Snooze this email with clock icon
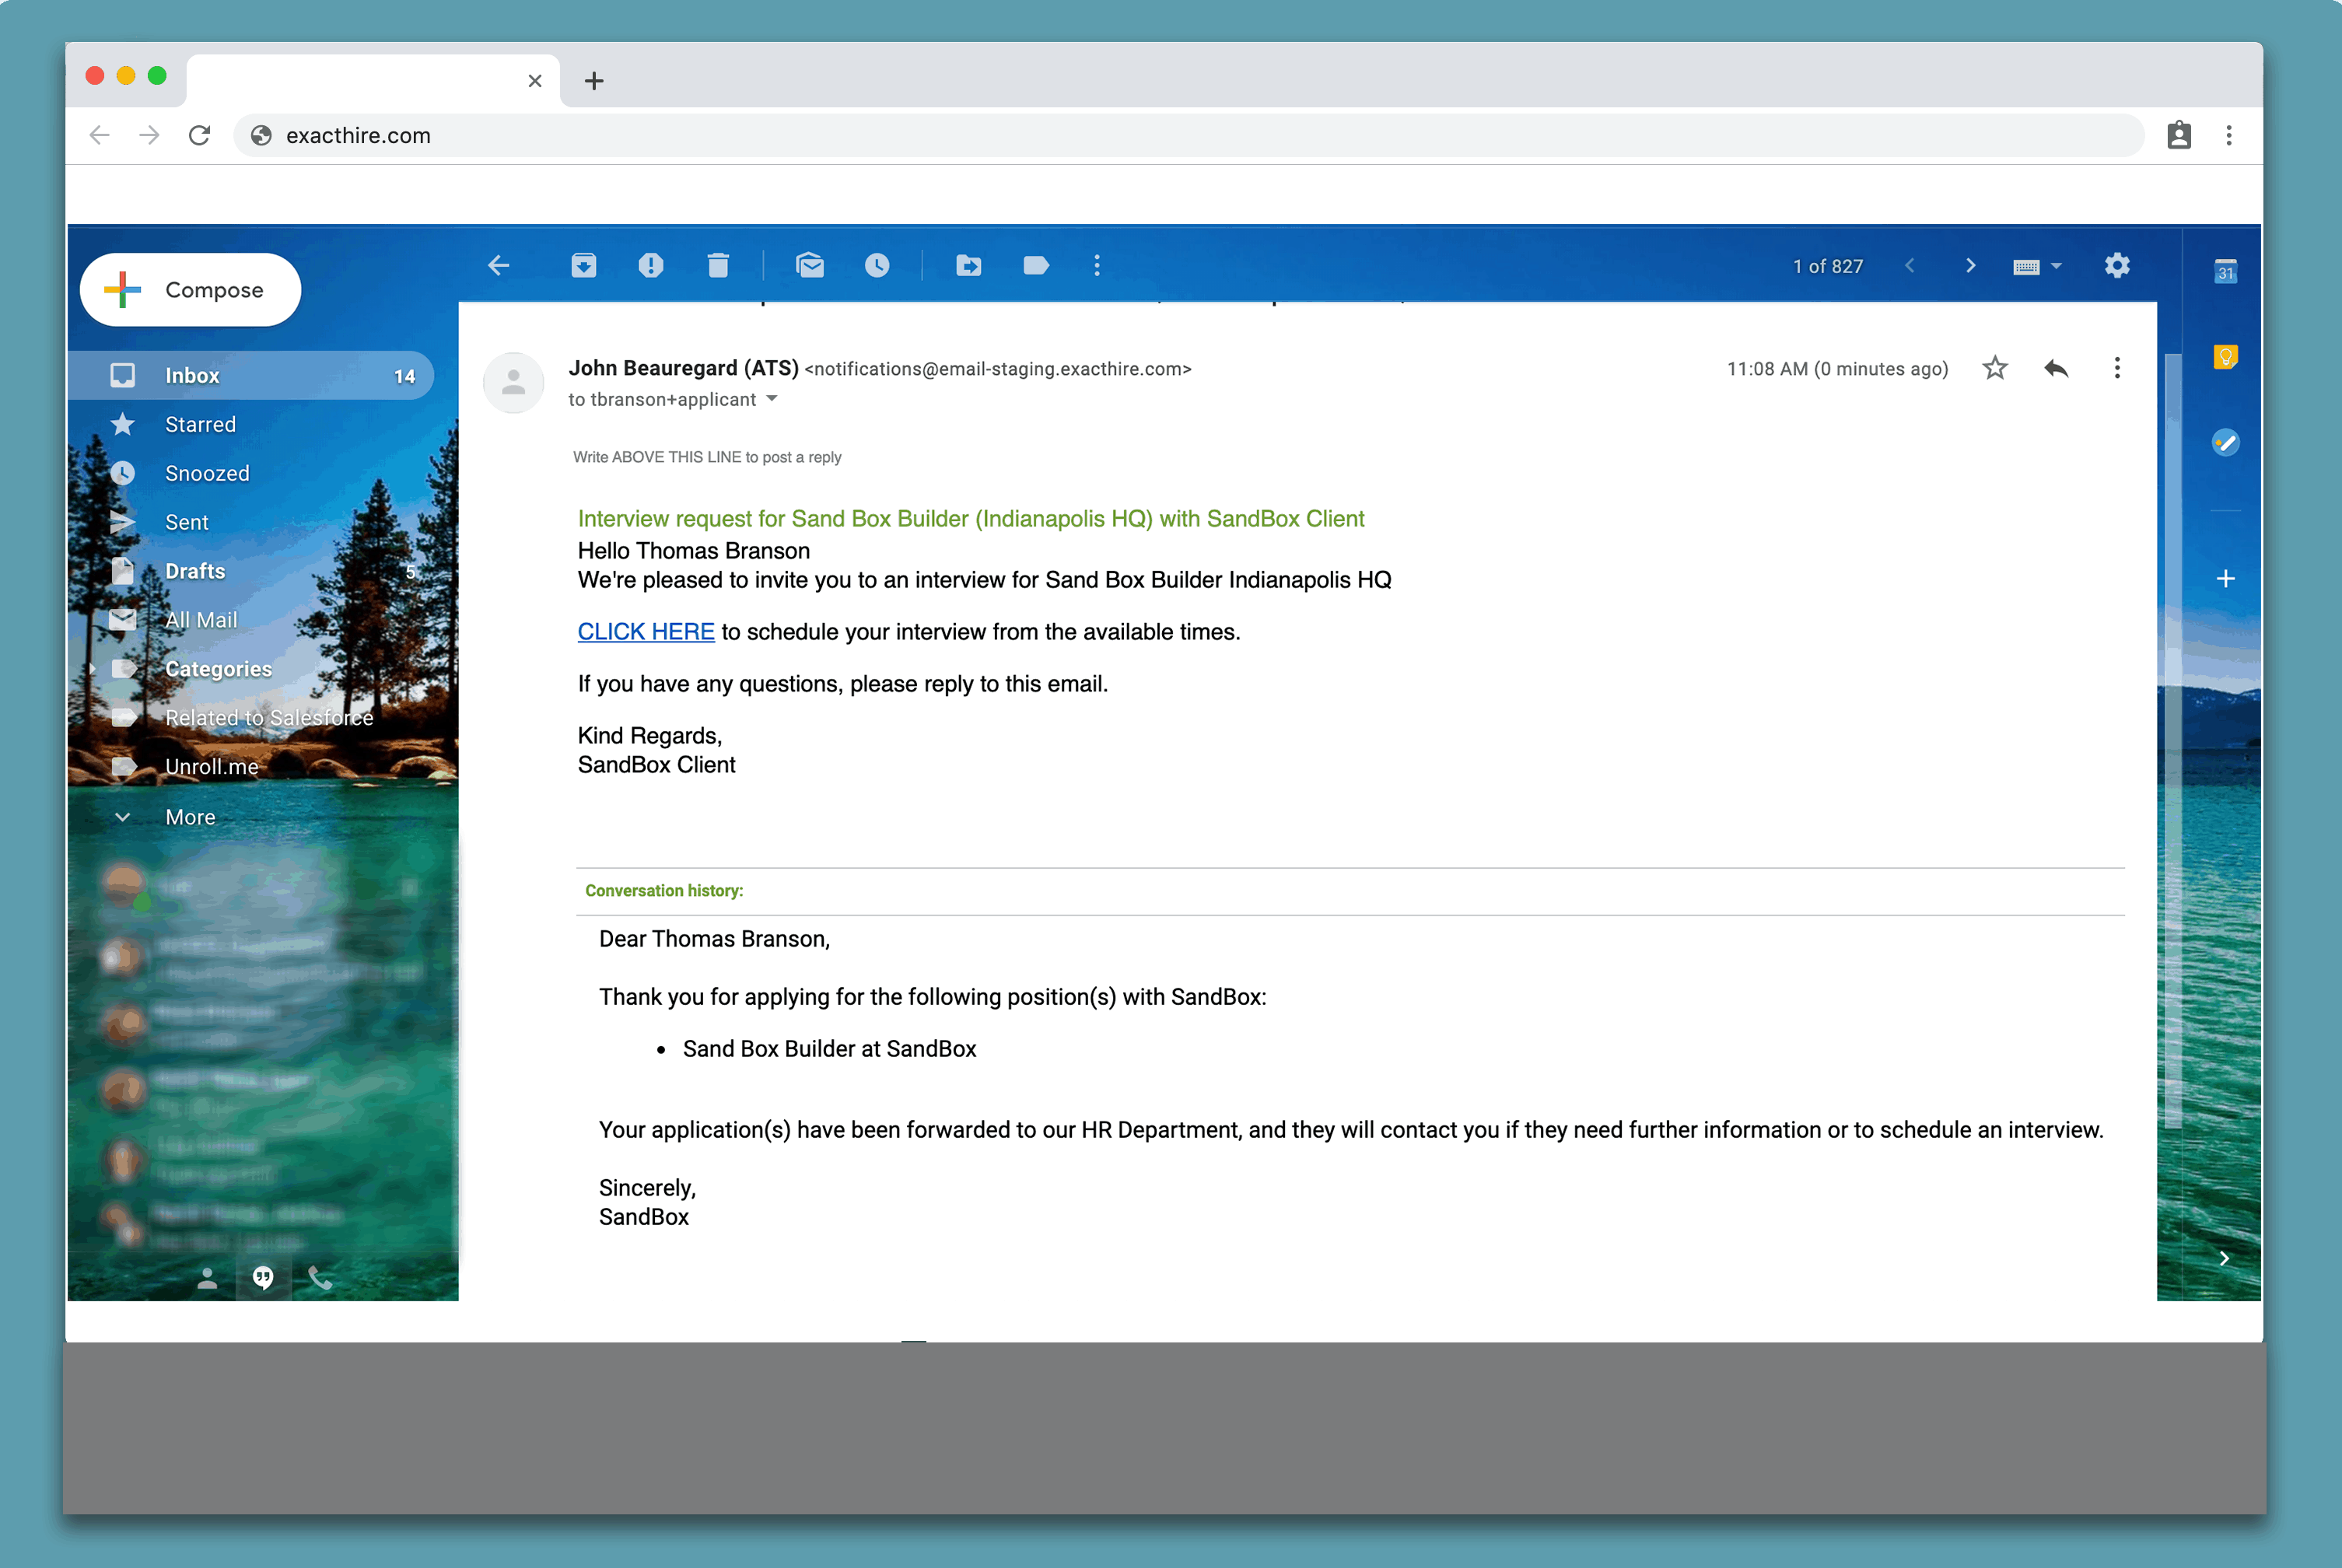This screenshot has height=1568, width=2342. [x=877, y=265]
